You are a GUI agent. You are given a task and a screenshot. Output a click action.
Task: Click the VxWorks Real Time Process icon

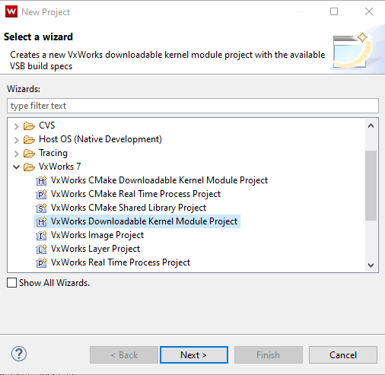point(41,262)
